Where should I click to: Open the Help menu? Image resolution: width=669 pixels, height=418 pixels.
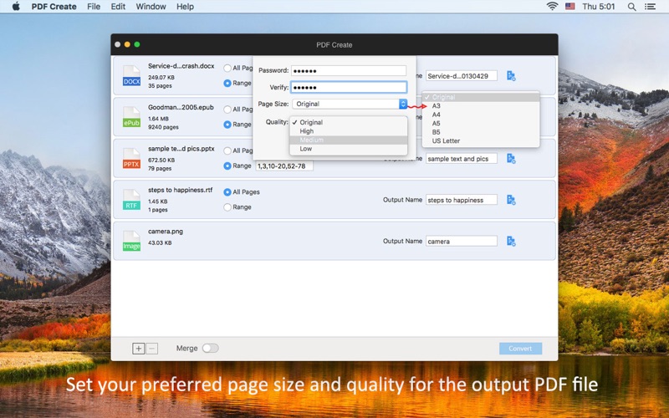[185, 7]
